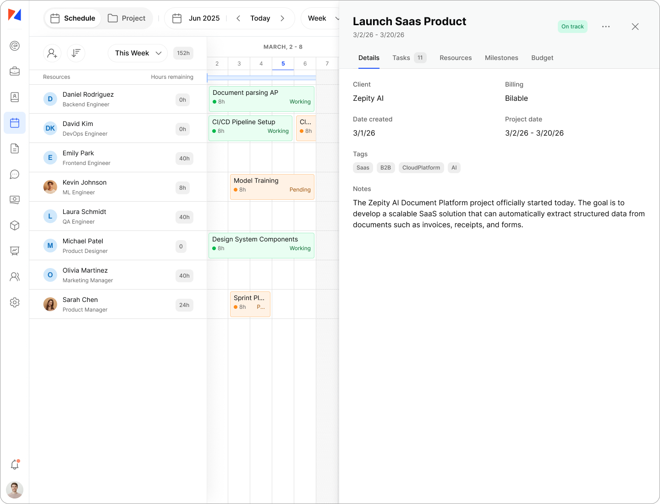Screen dimensions: 660x504
Task: Open the chat messages sidebar icon
Action: (x=15, y=174)
